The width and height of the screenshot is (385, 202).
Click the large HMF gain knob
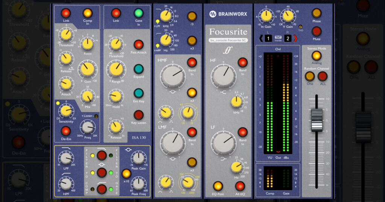(173, 75)
